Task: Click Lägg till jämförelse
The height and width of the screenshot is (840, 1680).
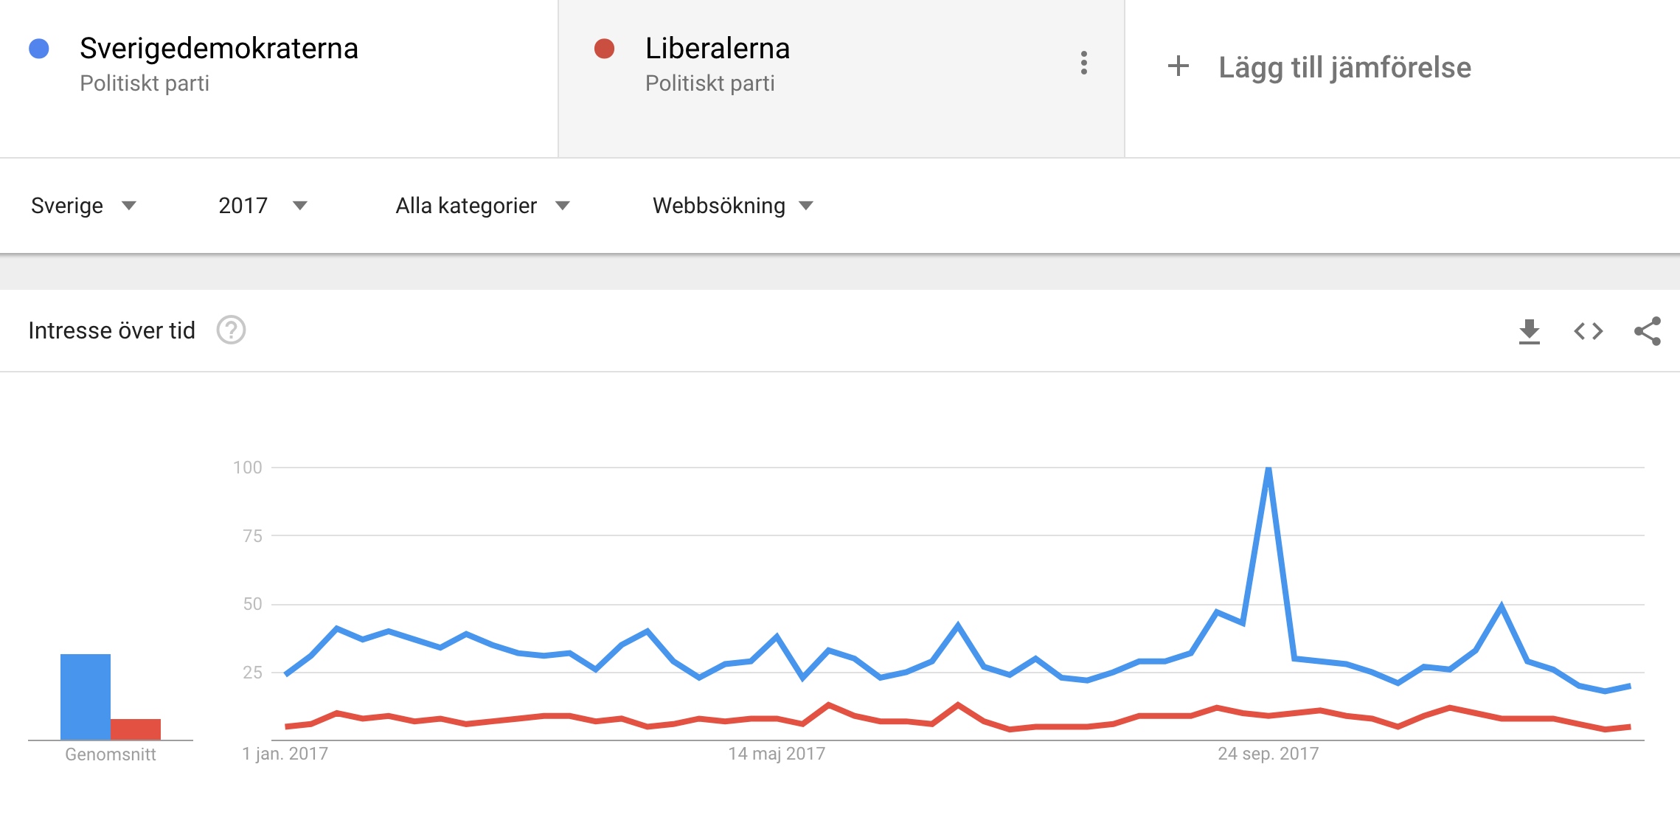Action: (x=1344, y=67)
